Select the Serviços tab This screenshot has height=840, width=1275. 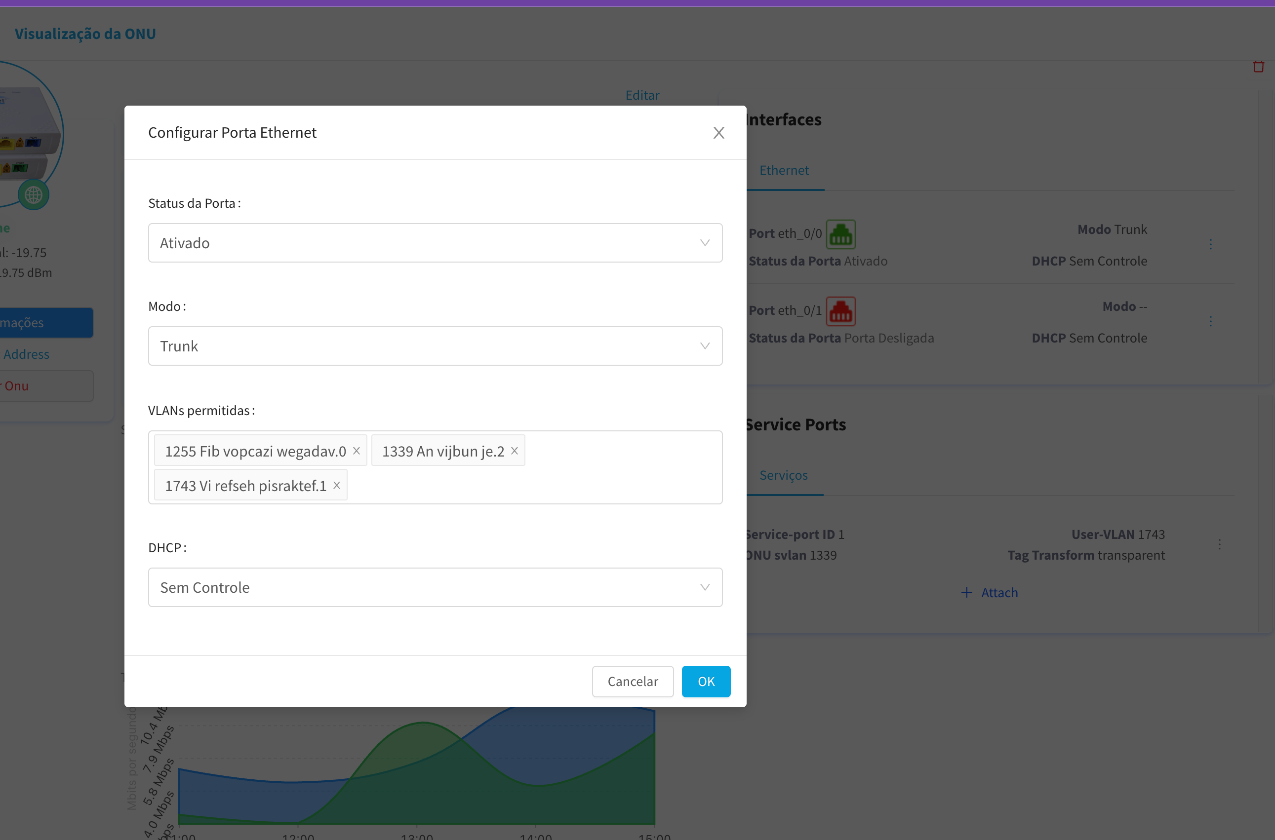(783, 475)
